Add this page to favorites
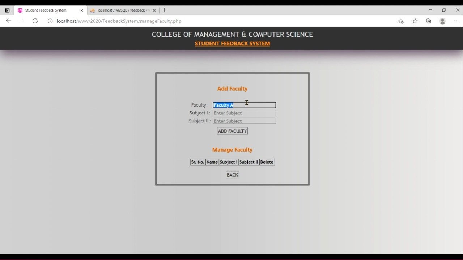Viewport: 463px width, 260px height. [401, 21]
